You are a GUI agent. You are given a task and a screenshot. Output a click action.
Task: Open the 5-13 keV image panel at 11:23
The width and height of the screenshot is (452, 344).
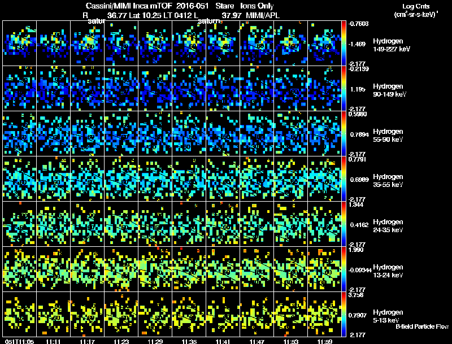click(x=121, y=315)
